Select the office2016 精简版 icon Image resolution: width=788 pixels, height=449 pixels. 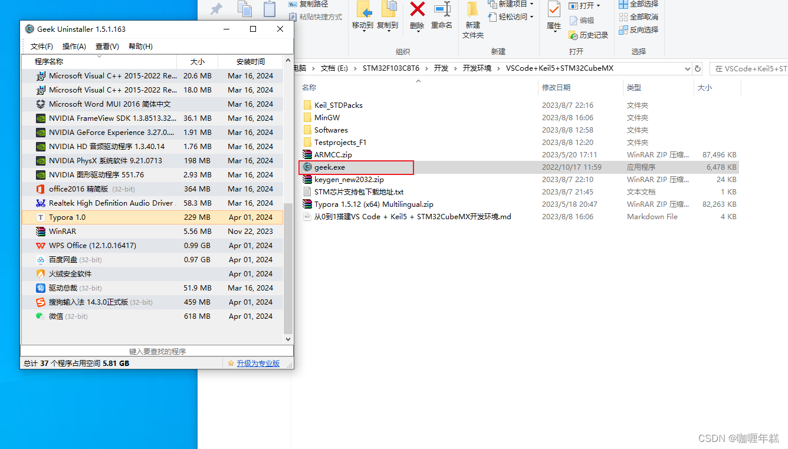pos(41,189)
